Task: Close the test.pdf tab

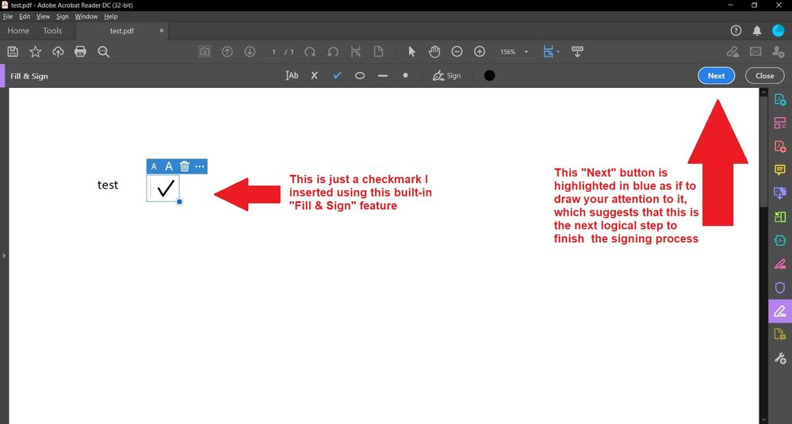Action: (162, 31)
